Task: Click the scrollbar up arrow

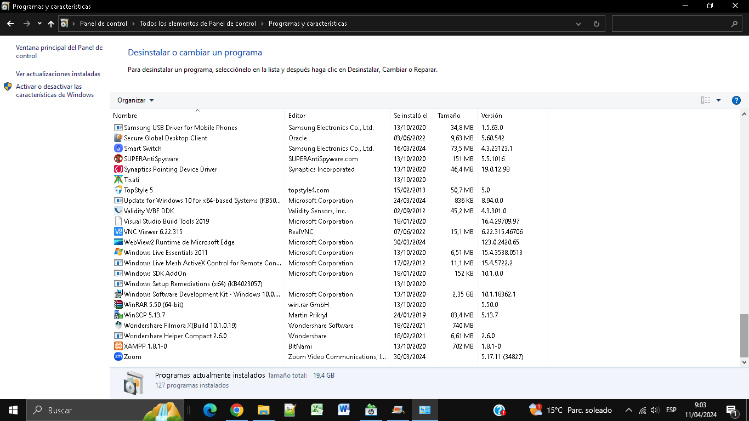Action: point(744,115)
